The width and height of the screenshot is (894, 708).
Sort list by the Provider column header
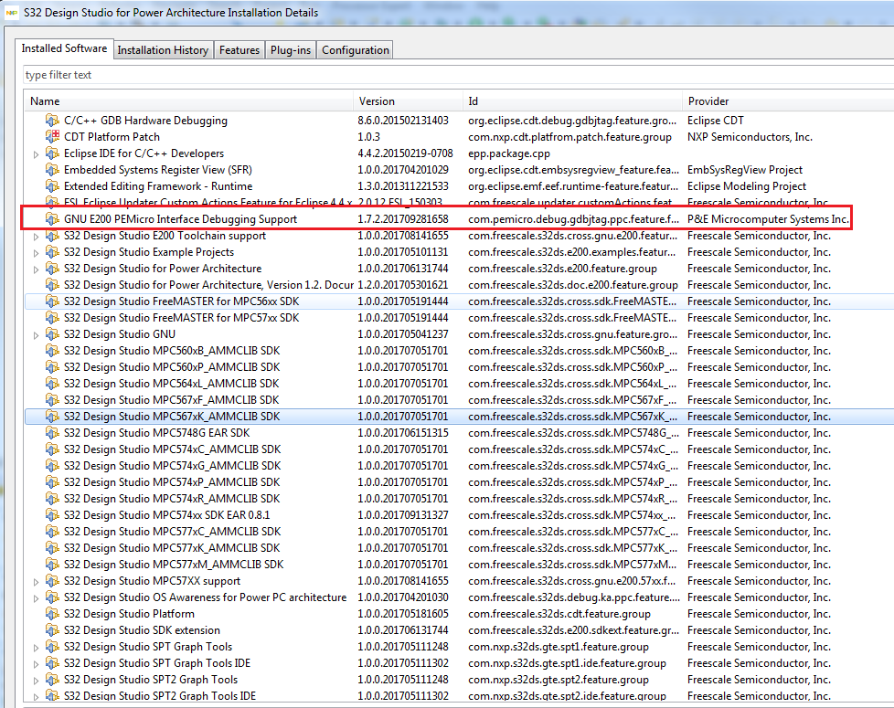click(x=788, y=100)
